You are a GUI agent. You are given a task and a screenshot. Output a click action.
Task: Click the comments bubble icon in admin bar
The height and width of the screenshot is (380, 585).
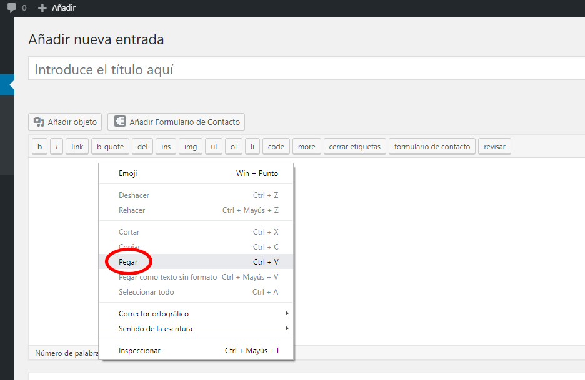(x=12, y=8)
